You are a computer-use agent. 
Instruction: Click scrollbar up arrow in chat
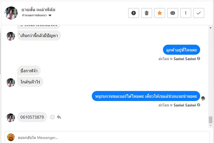coord(210,28)
